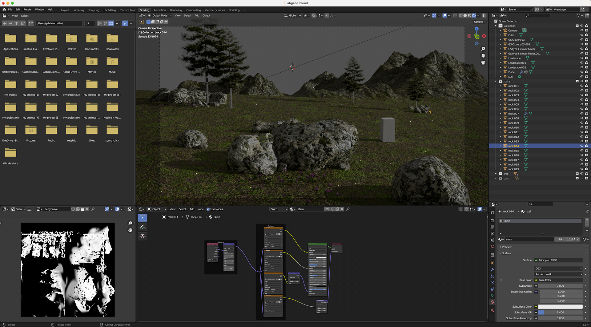This screenshot has width=591, height=327.
Task: Open the Documents folder
Action: pos(92,42)
